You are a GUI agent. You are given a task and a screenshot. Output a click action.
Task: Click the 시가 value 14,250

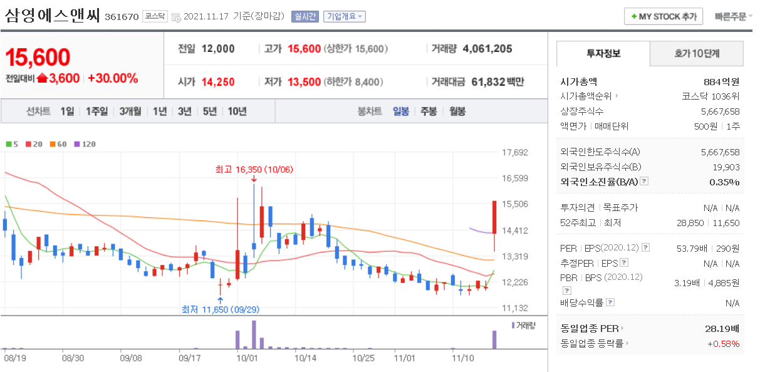(x=218, y=81)
